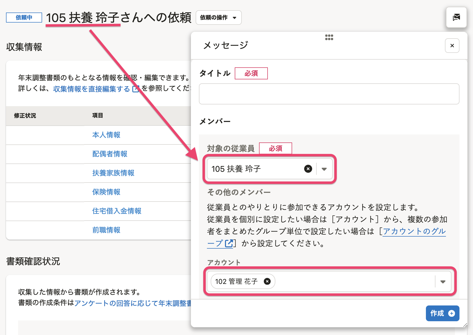Open the 住宅借入金情報 link
The height and width of the screenshot is (335, 473).
click(x=117, y=211)
